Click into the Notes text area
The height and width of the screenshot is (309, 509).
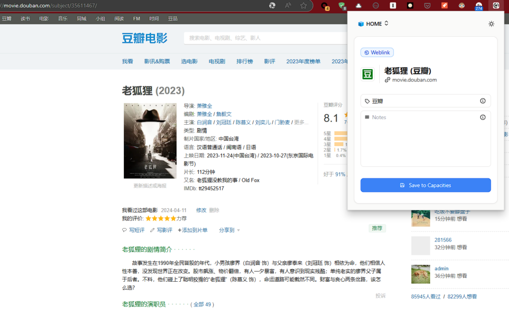pyautogui.click(x=425, y=142)
